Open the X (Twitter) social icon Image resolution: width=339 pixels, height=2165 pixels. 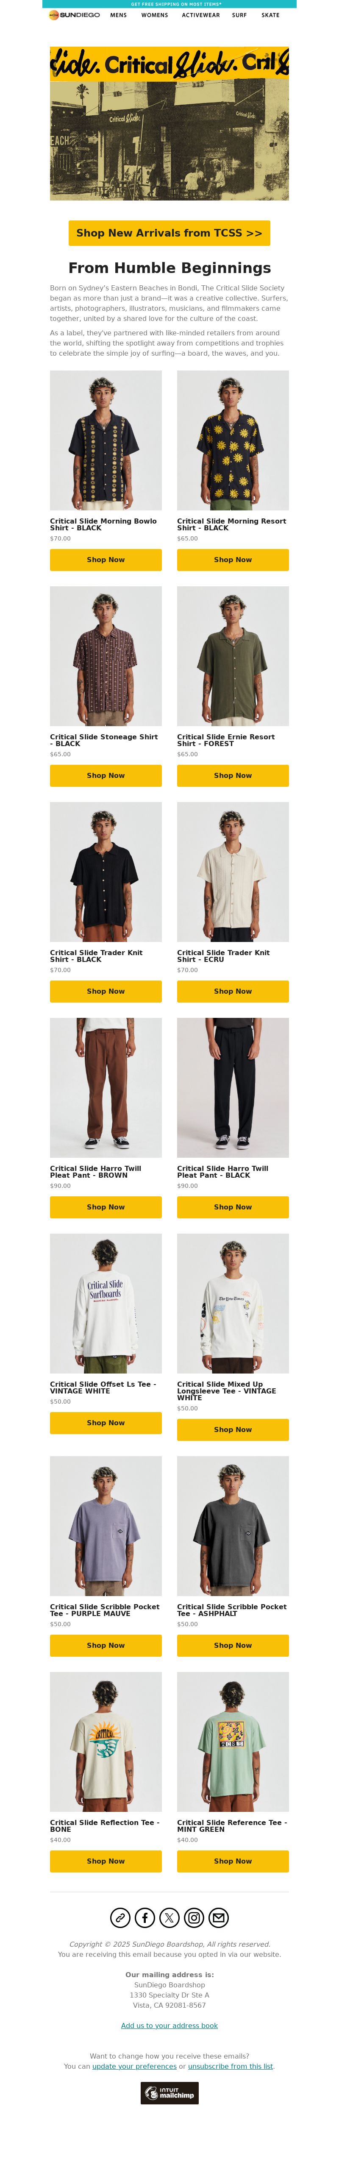pos(169,1917)
